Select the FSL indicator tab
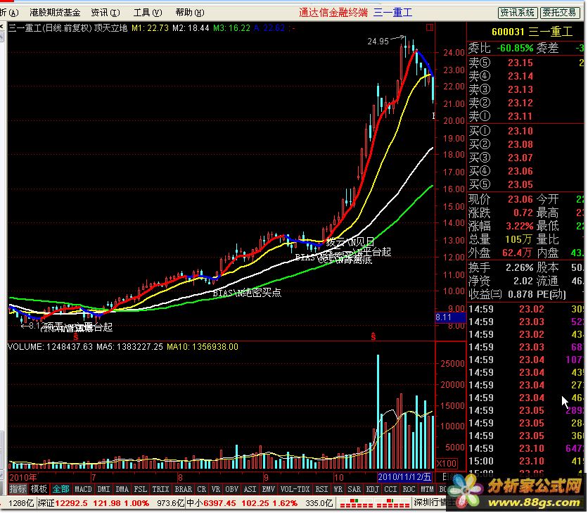The image size is (588, 513). point(140,489)
